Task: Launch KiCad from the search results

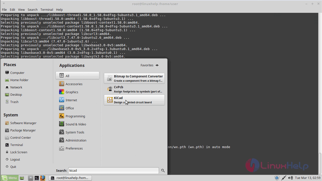Action: tap(134, 100)
